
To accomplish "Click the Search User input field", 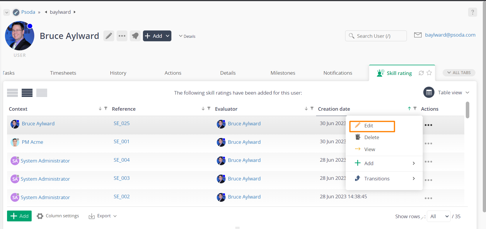I will click(x=376, y=36).
